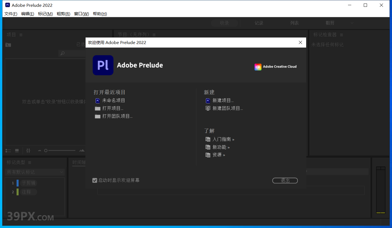Click the Adobe Creative Cloud rainbow icon
392x228 pixels.
(x=258, y=67)
